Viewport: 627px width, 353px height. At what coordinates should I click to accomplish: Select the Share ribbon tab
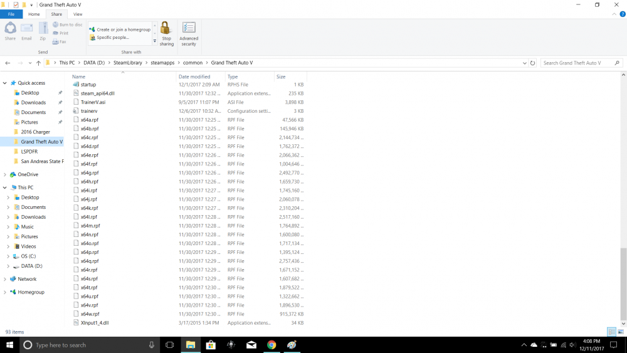point(56,14)
